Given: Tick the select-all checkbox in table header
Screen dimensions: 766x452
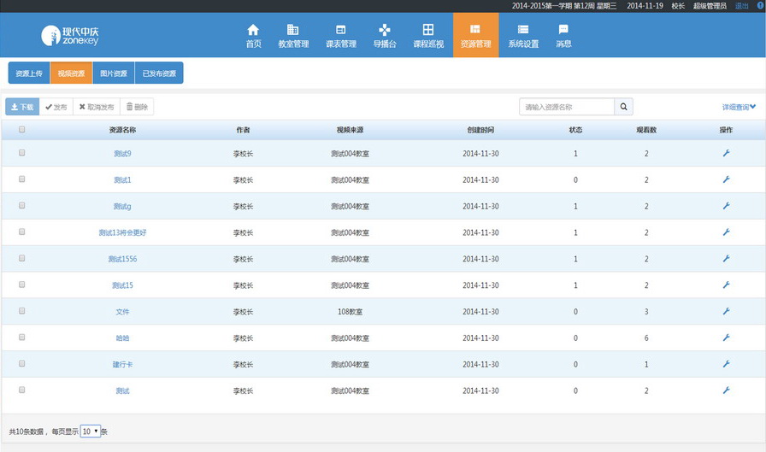Looking at the screenshot, I should (x=22, y=130).
